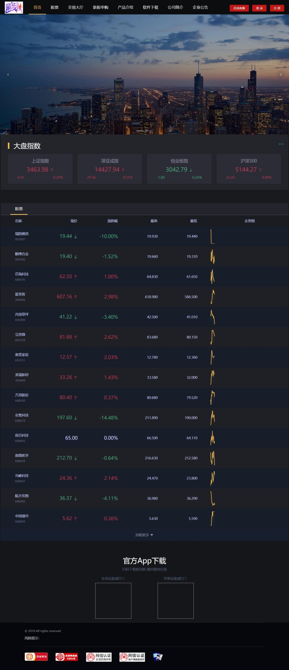Click the 登录 button
The height and width of the screenshot is (670, 289).
(259, 8)
